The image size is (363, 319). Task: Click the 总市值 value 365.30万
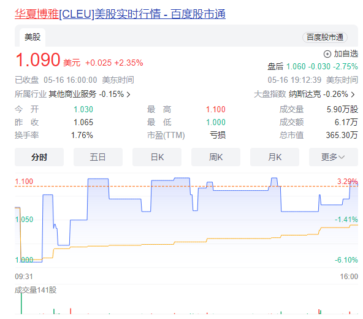point(342,136)
